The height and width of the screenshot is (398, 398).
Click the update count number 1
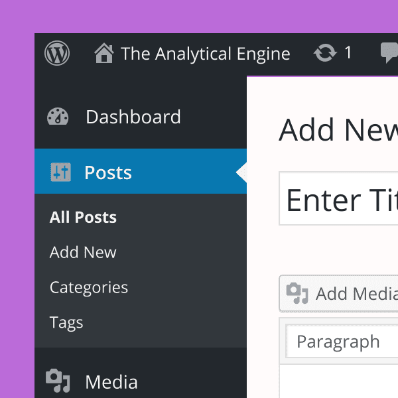(x=348, y=52)
